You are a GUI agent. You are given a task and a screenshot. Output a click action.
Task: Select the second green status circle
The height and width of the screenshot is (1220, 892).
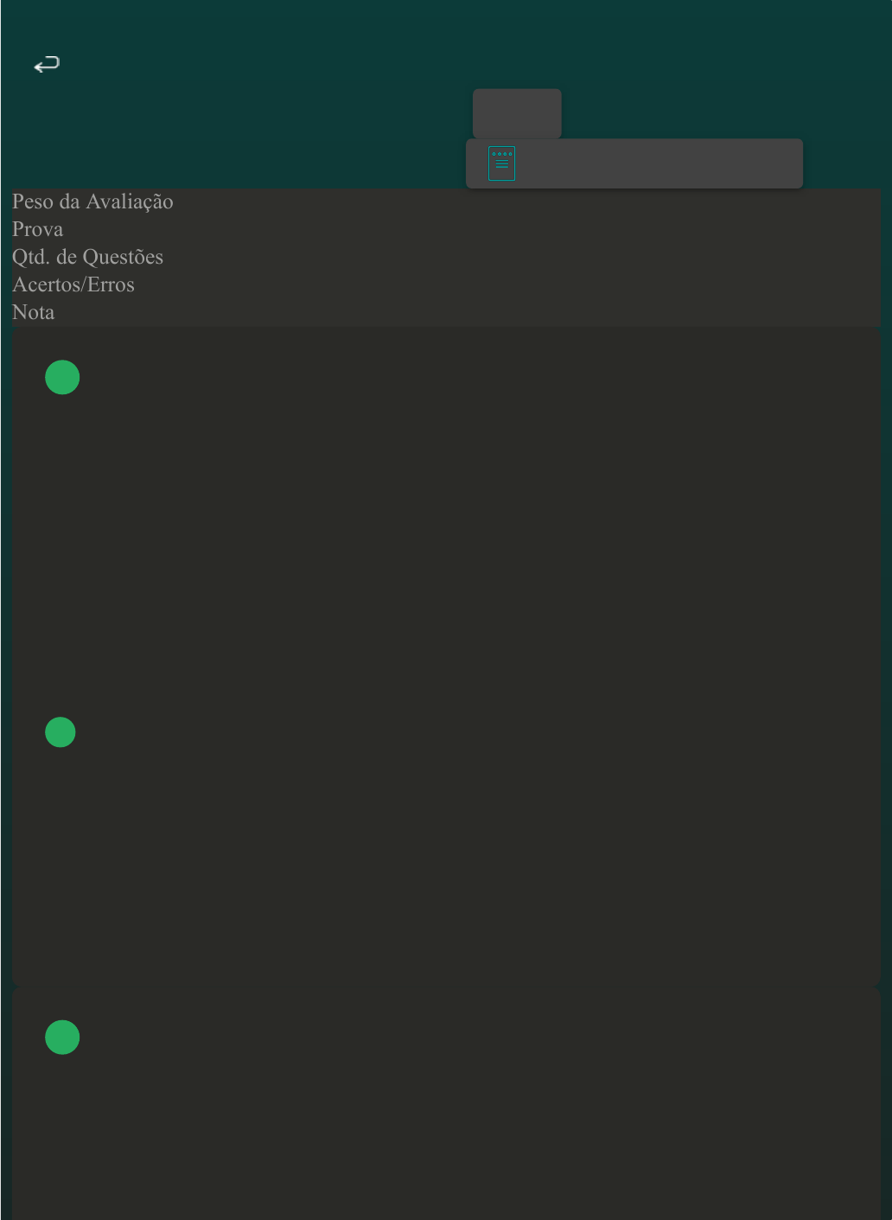[61, 732]
